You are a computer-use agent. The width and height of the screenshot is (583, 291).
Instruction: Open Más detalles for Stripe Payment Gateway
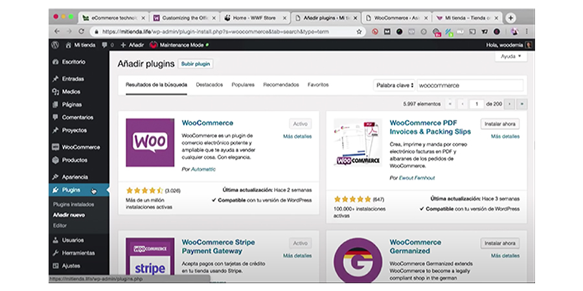[297, 255]
